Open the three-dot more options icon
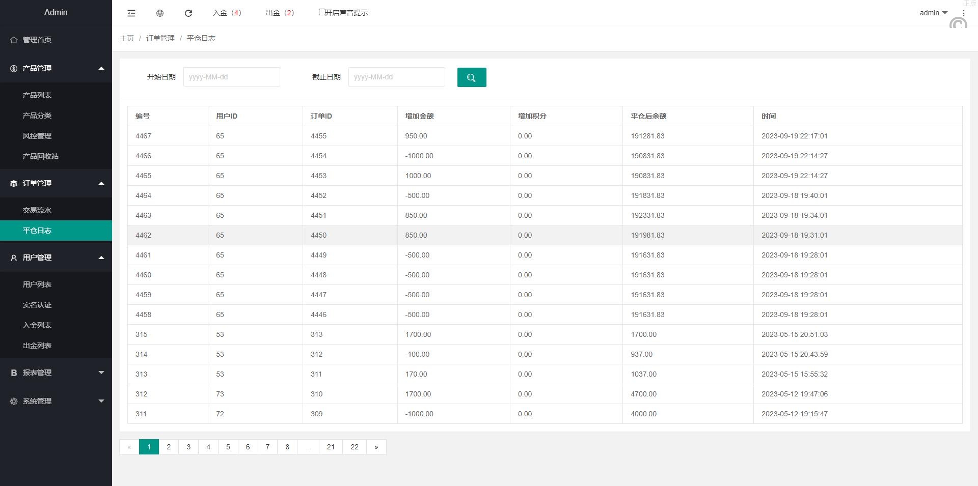 963,13
